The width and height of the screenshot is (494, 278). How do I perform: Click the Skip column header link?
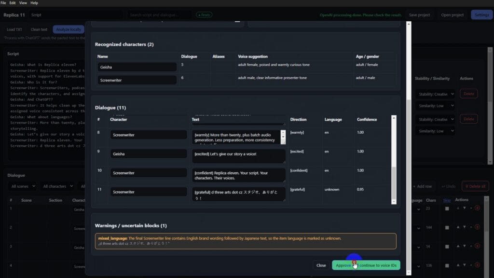(447, 200)
